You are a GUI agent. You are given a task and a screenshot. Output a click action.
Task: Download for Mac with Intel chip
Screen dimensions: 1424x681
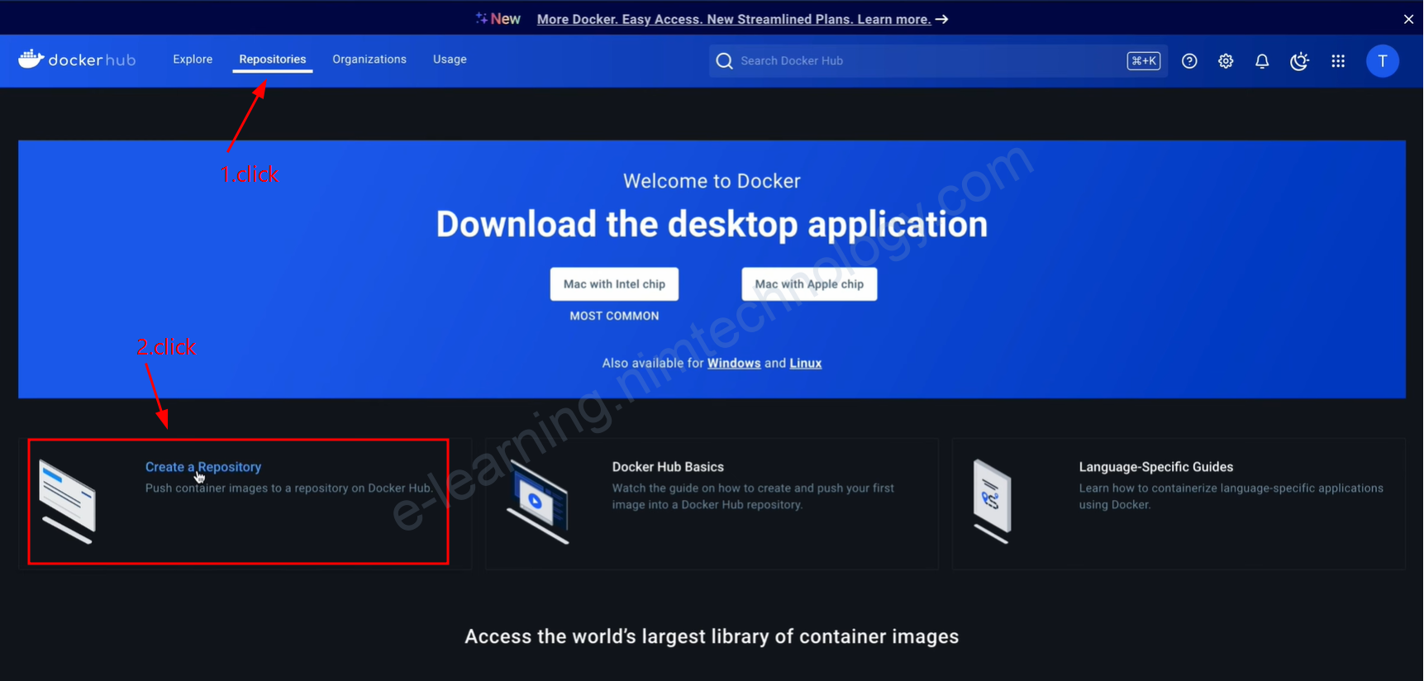[614, 284]
